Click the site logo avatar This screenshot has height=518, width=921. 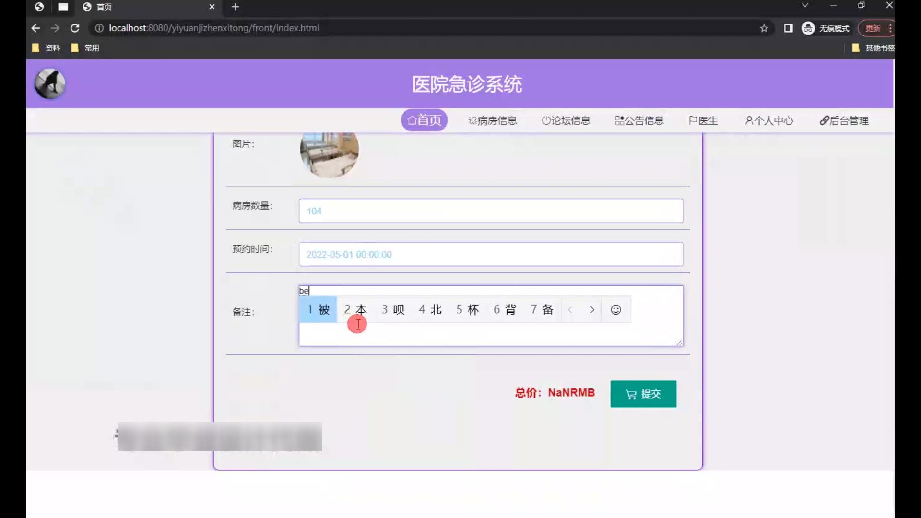pyautogui.click(x=50, y=84)
